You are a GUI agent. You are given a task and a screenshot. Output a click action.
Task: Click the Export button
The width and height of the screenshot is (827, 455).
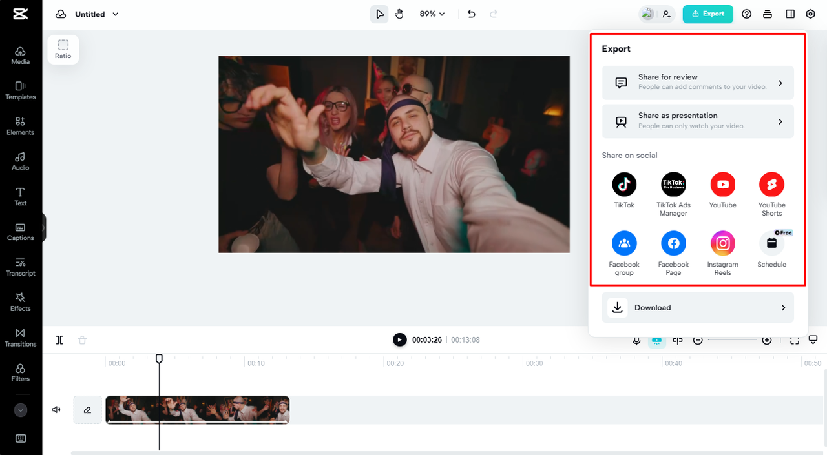click(x=708, y=14)
